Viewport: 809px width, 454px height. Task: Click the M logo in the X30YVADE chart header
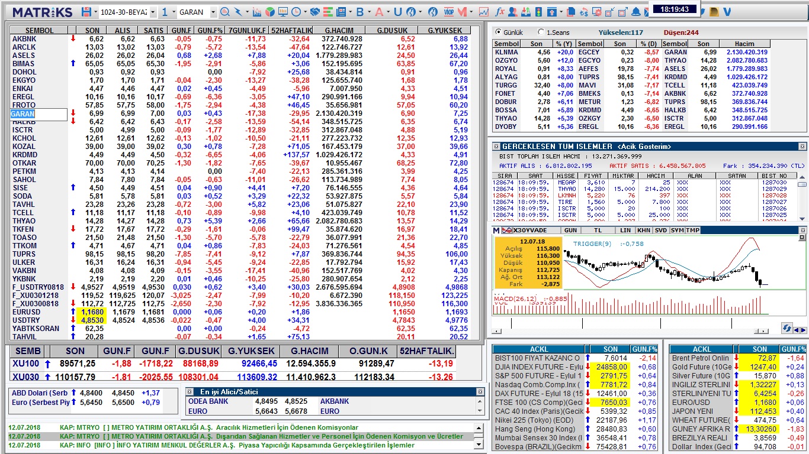pyautogui.click(x=496, y=230)
